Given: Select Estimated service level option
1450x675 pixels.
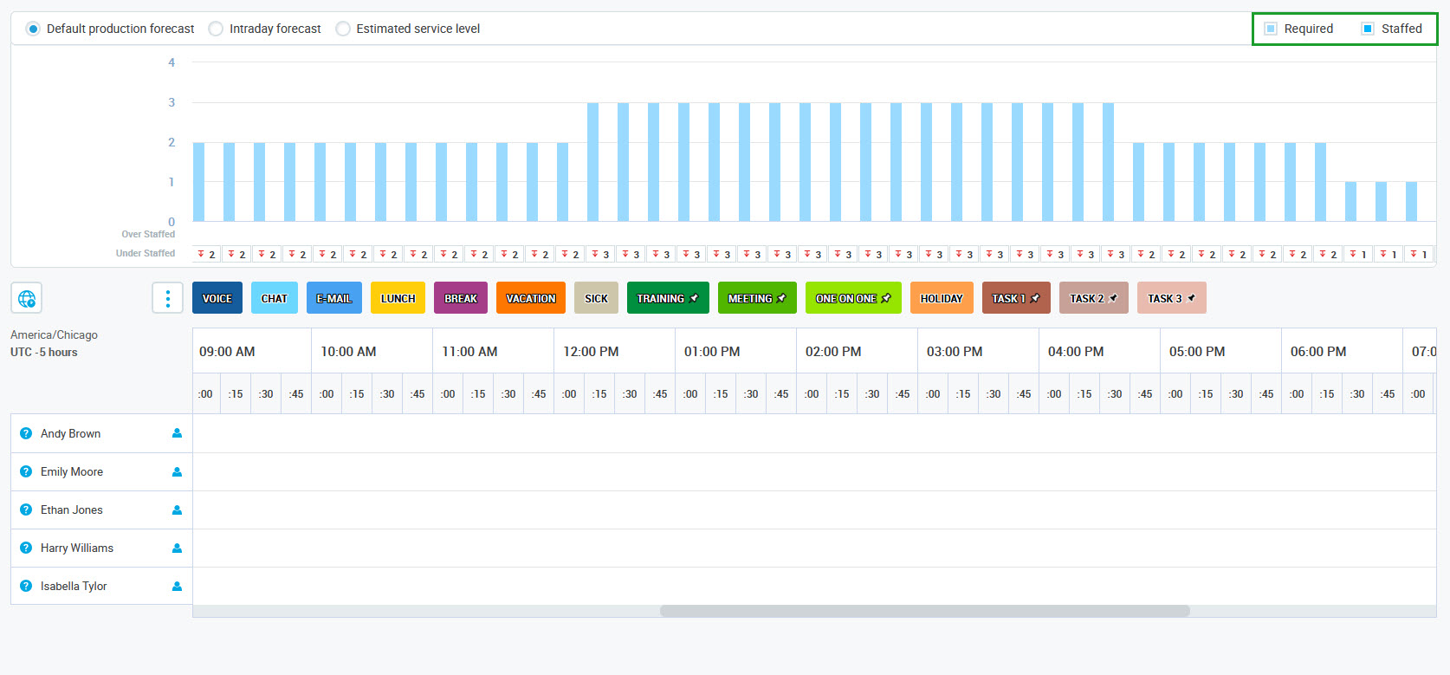Looking at the screenshot, I should pos(343,29).
